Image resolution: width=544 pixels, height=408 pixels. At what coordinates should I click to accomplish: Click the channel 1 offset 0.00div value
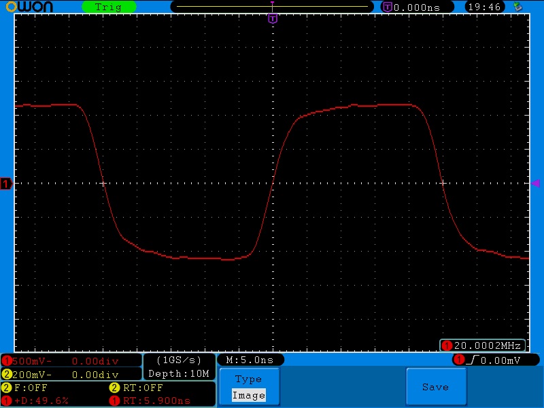pyautogui.click(x=95, y=361)
